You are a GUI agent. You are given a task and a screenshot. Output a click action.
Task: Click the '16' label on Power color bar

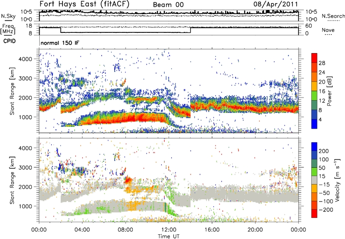pyautogui.click(x=322, y=91)
